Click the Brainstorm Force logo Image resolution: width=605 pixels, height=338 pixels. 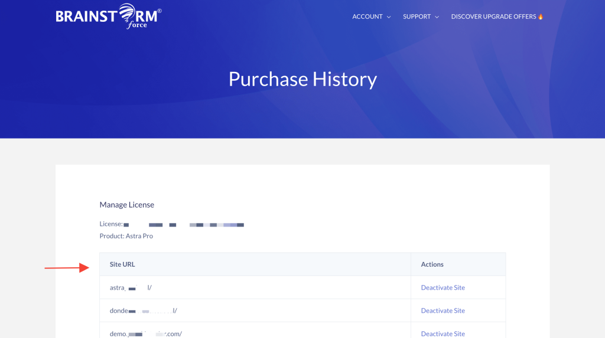(109, 16)
